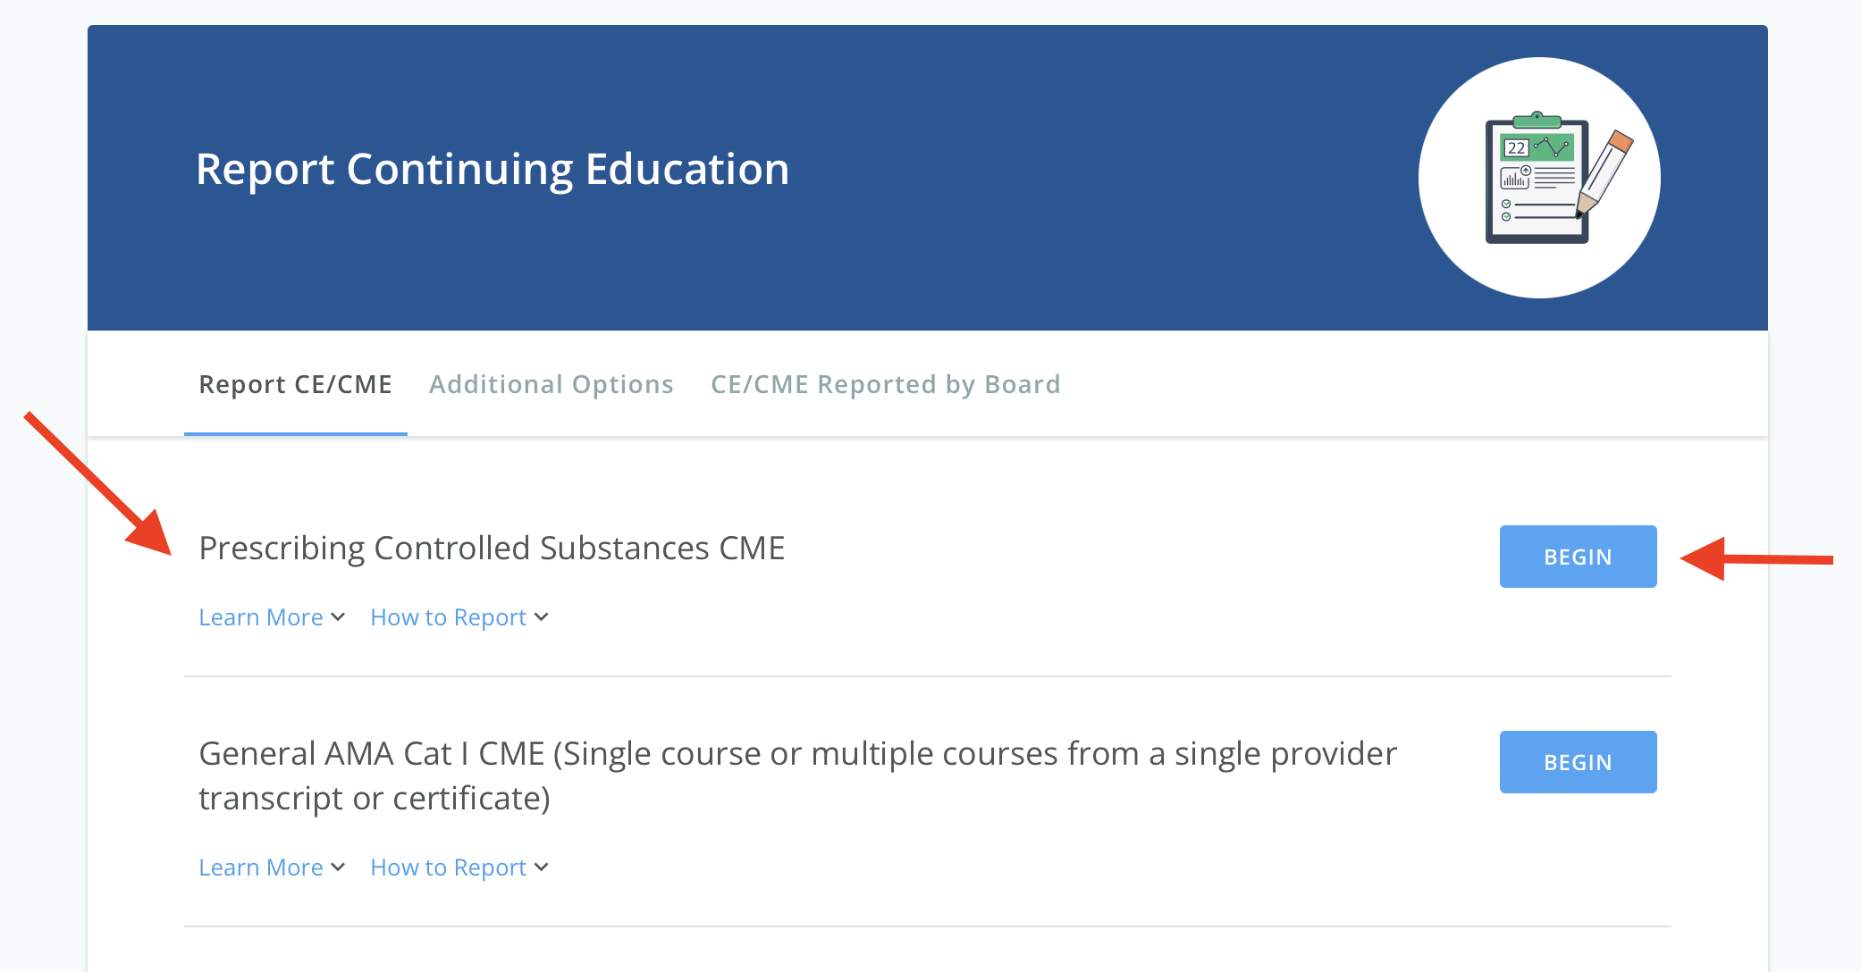Viewport: 1861px width, 972px height.
Task: Expand How to Report under General AMA Cat I
Action: coord(449,867)
